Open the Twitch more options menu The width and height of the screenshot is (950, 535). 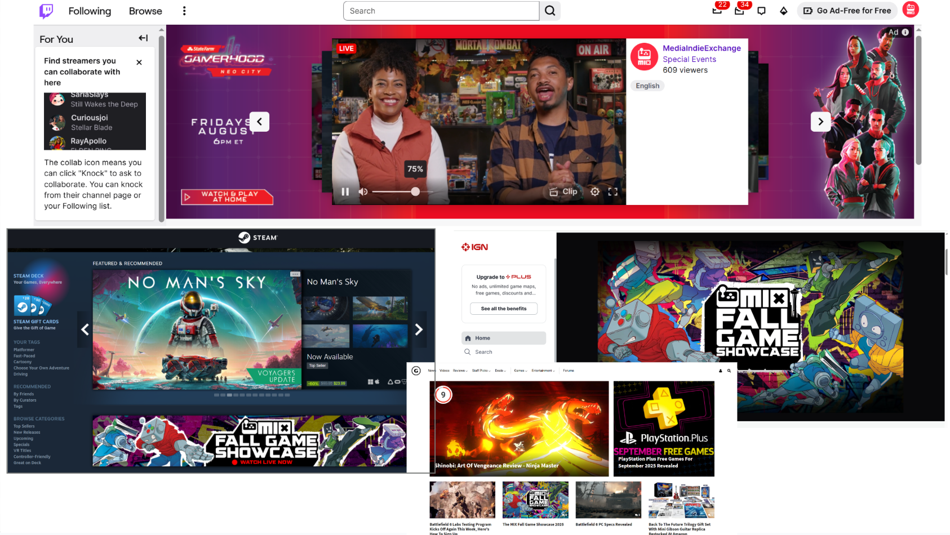(184, 11)
